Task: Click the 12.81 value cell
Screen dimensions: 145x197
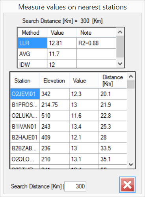Action: tap(62, 43)
